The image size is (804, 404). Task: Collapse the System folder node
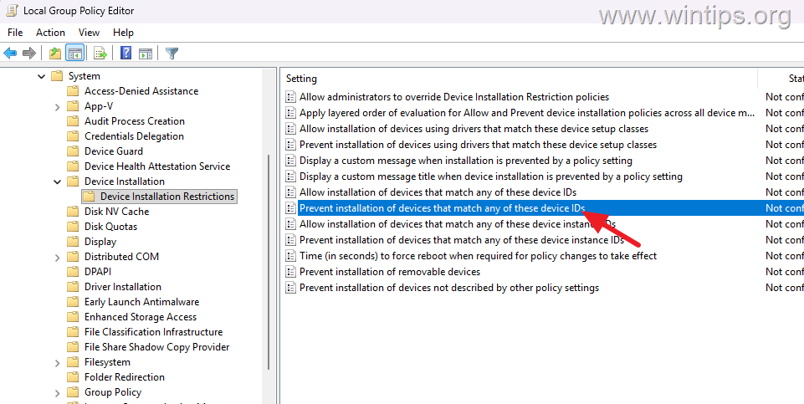[x=42, y=76]
